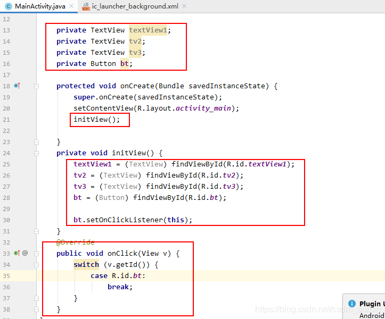Click the @ annotation gutter marker on line 33
385x319 pixels.
pos(25,253)
